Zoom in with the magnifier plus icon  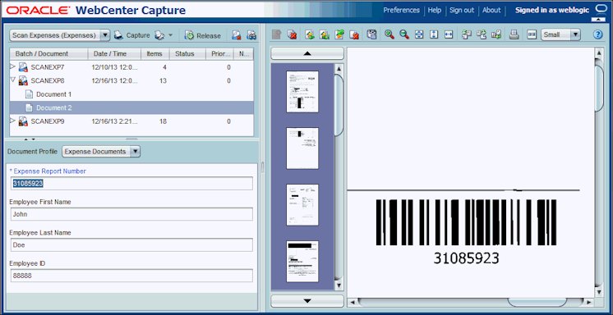coord(389,34)
